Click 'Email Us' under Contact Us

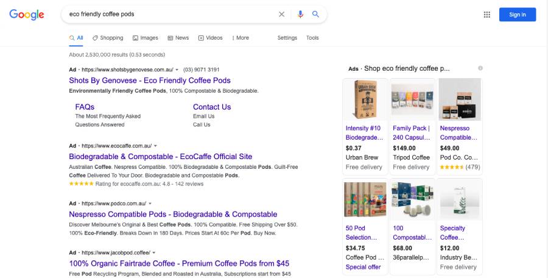pos(204,116)
